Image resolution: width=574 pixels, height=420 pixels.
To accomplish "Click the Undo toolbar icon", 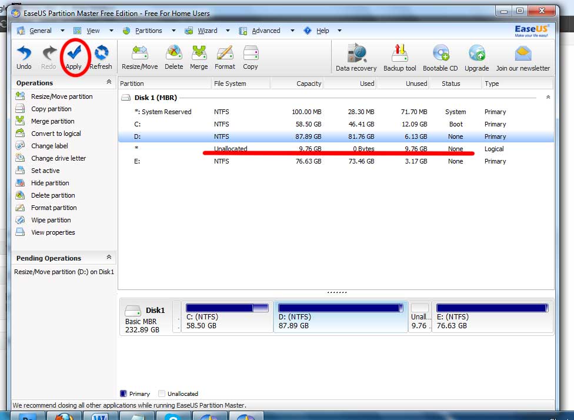I will 24,57.
